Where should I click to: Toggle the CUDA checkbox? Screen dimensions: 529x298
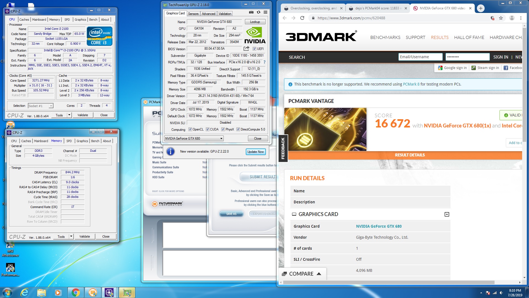pyautogui.click(x=208, y=129)
